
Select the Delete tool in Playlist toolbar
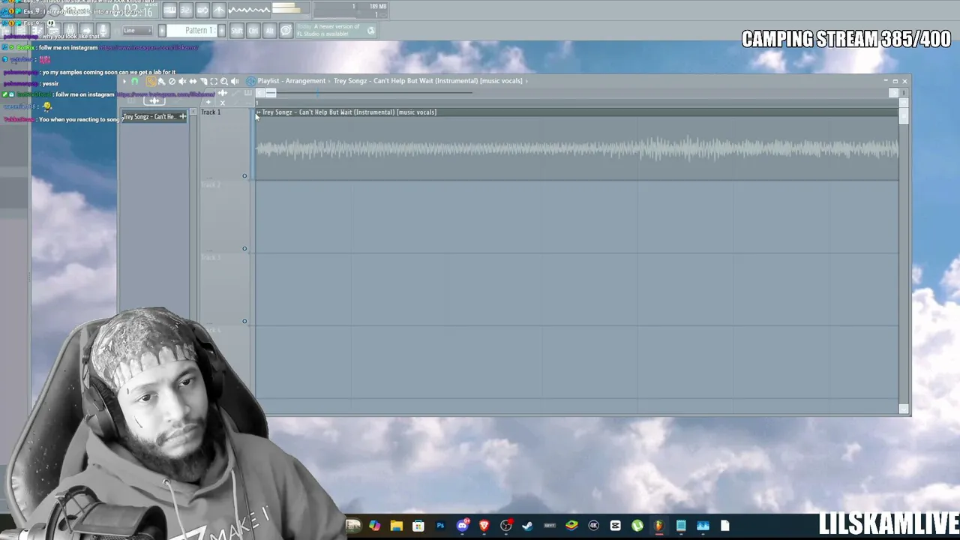172,81
